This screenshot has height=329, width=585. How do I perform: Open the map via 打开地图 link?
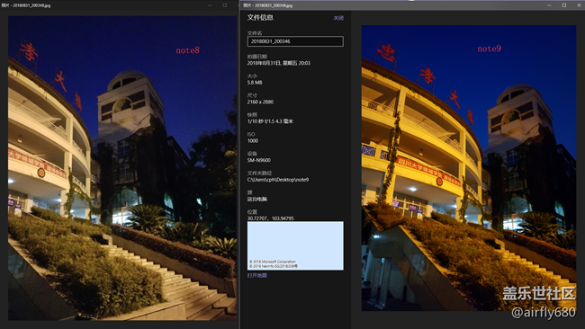(257, 275)
